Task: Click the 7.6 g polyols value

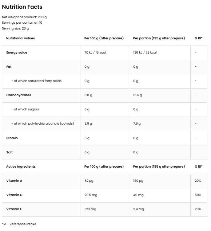Action: click(x=137, y=124)
